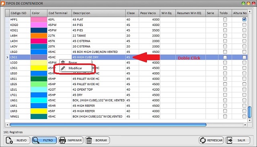
Task: Click the '4200' peso vacio cell
Action: [x=149, y=89]
